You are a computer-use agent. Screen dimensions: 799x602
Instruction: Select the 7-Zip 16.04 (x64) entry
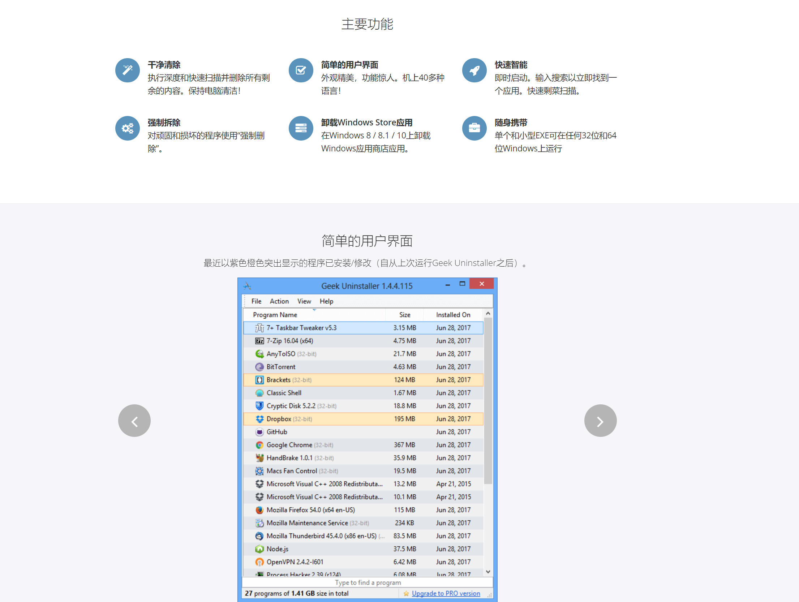coord(363,341)
